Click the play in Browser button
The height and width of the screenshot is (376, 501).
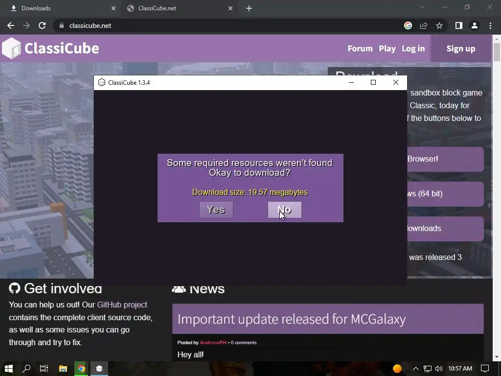[x=445, y=159]
